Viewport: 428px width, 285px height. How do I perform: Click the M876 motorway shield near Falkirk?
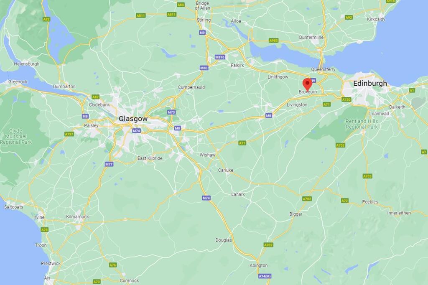coord(220,57)
